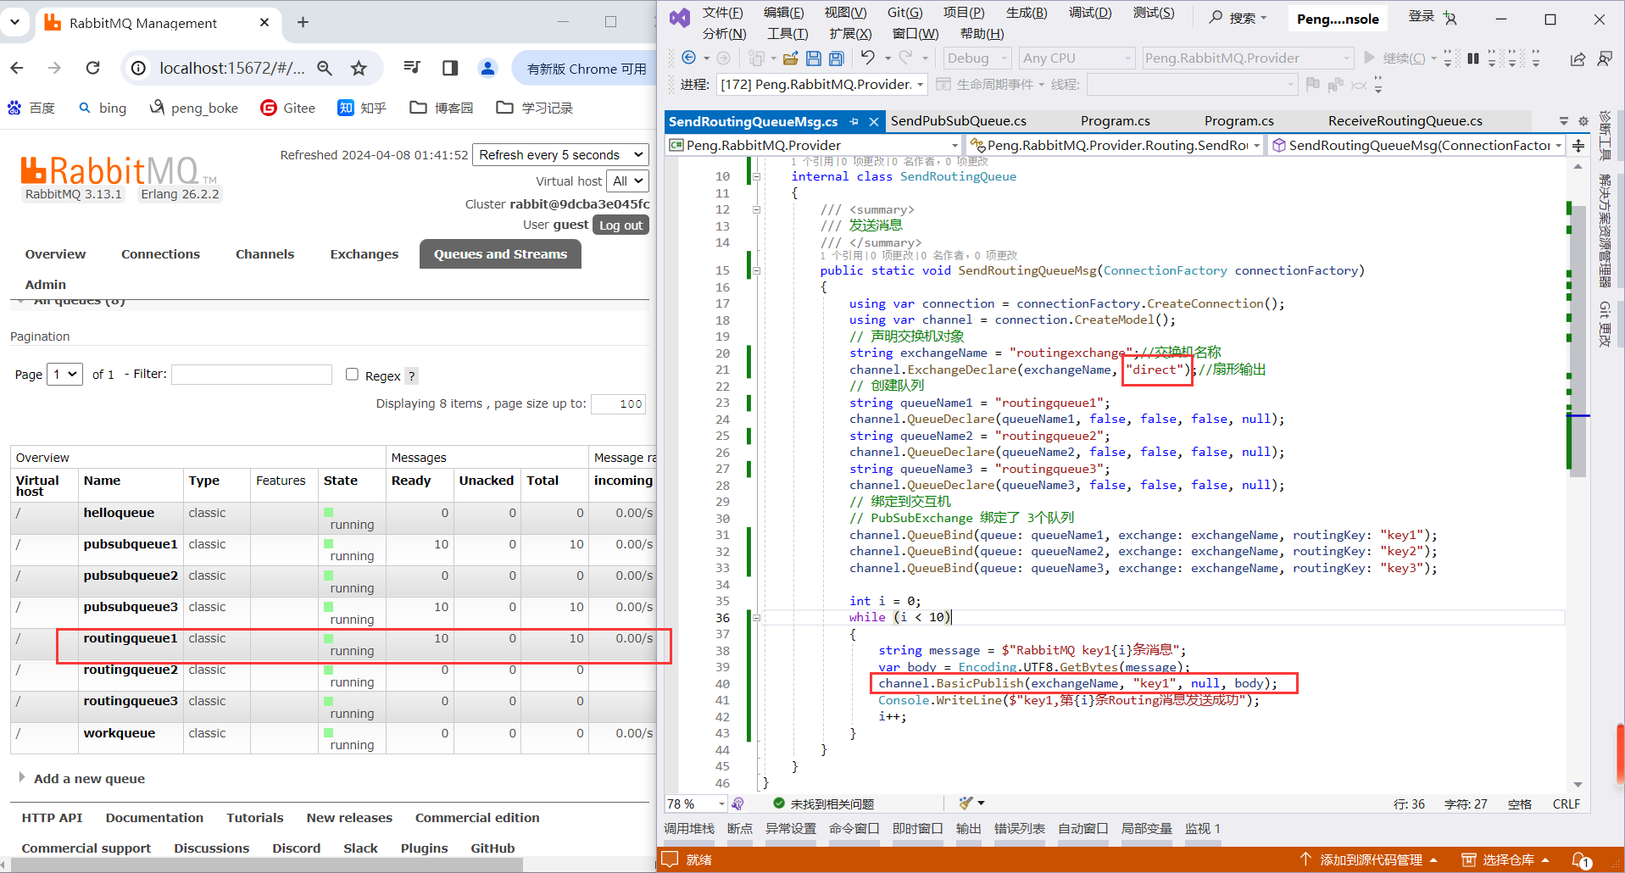Open process [172] Peng.RabbitMQ.Provider dropdown
This screenshot has width=1625, height=873.
click(x=822, y=84)
